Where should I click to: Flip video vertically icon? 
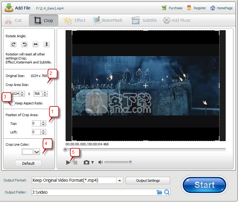click(46, 44)
